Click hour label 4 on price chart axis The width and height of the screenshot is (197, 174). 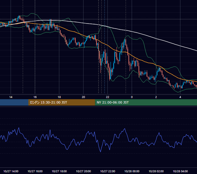click(x=180, y=97)
